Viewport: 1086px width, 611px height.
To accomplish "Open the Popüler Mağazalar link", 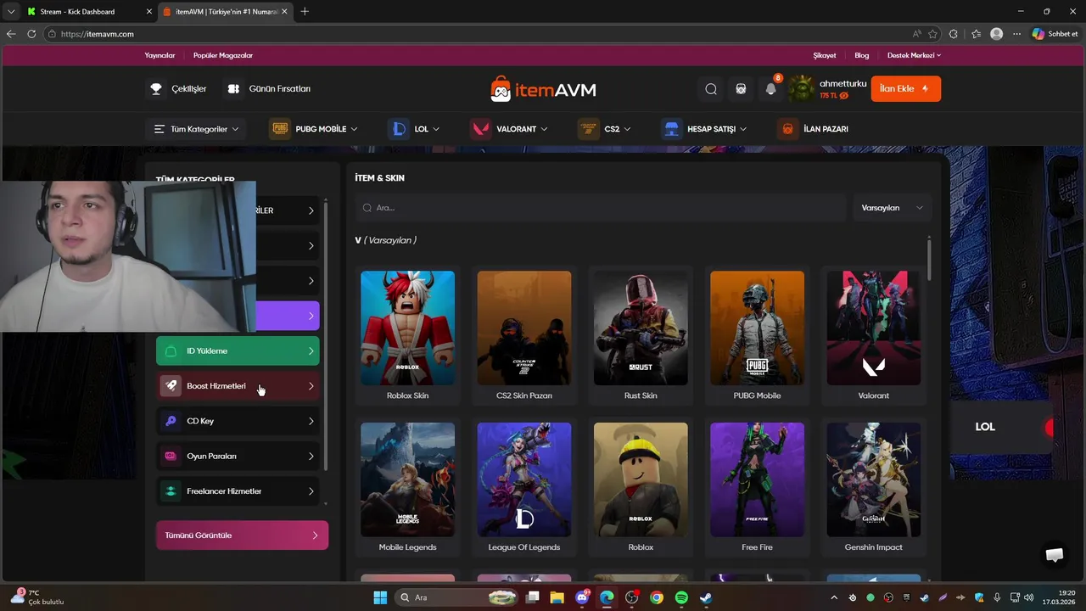I will [223, 55].
